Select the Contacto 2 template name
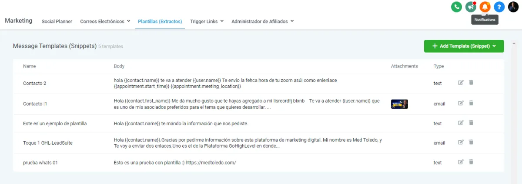 tap(34, 83)
